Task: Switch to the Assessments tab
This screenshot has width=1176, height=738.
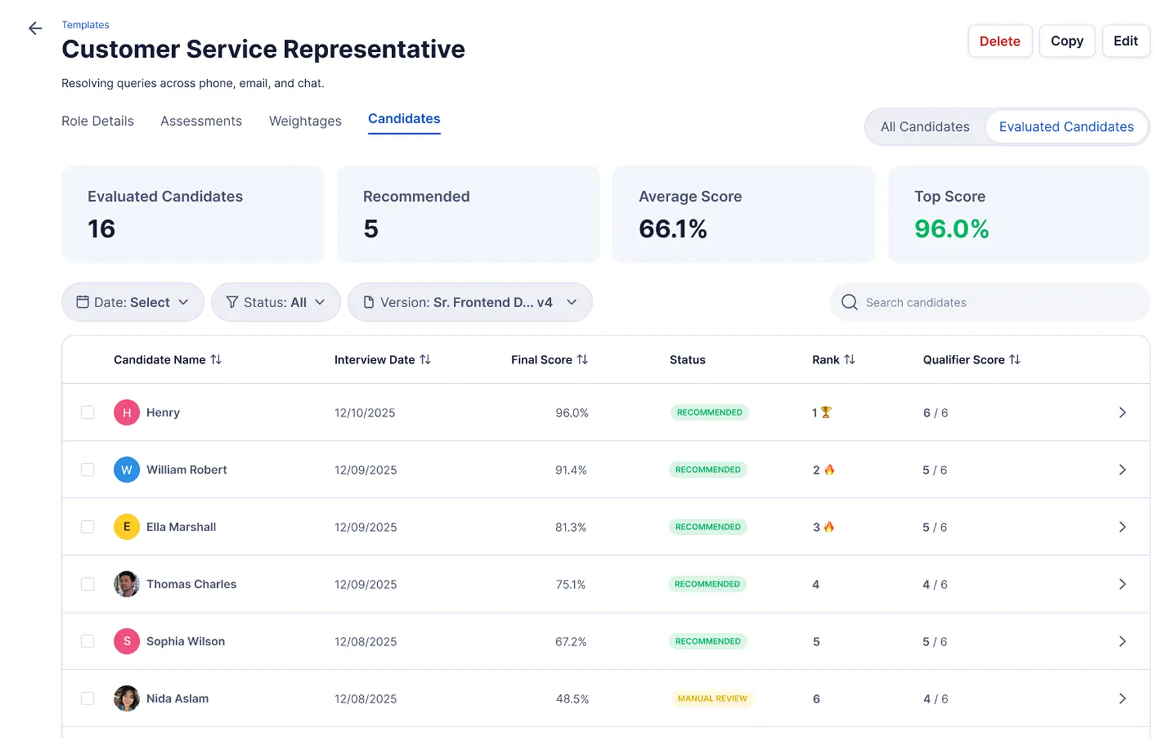Action: [x=201, y=121]
